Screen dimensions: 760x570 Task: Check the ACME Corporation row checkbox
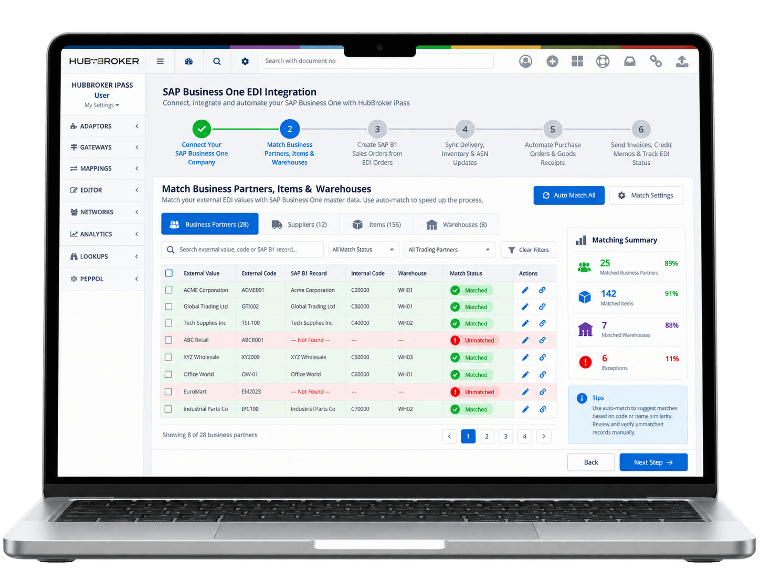[168, 290]
